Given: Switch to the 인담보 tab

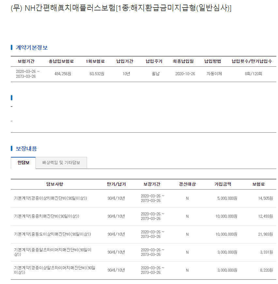Looking at the screenshot, I should [23, 163].
